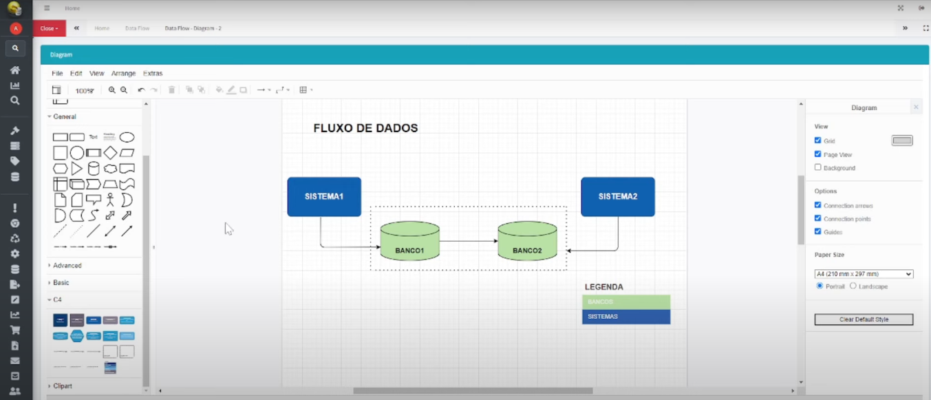Click the gear icon in sidebar
This screenshot has width=931, height=400.
pos(15,253)
